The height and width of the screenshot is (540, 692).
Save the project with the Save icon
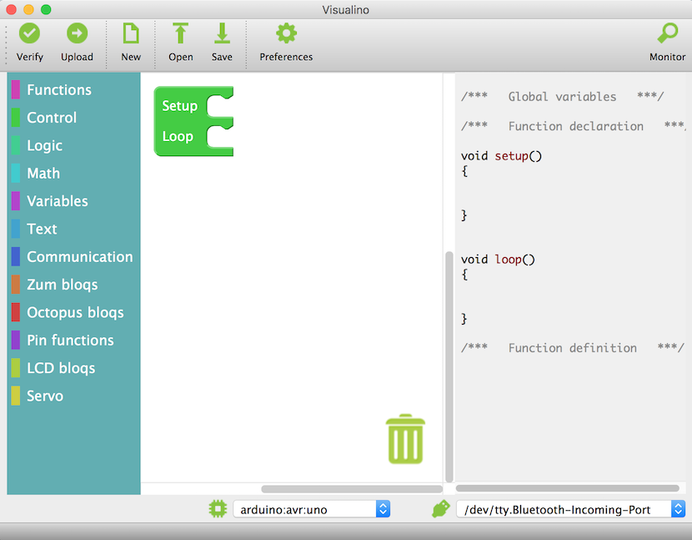222,33
